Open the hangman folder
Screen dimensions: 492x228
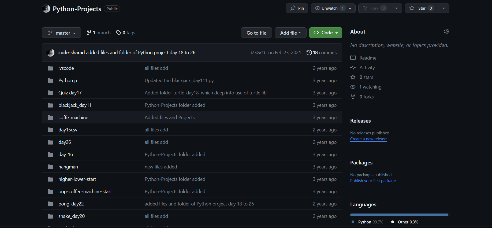68,167
